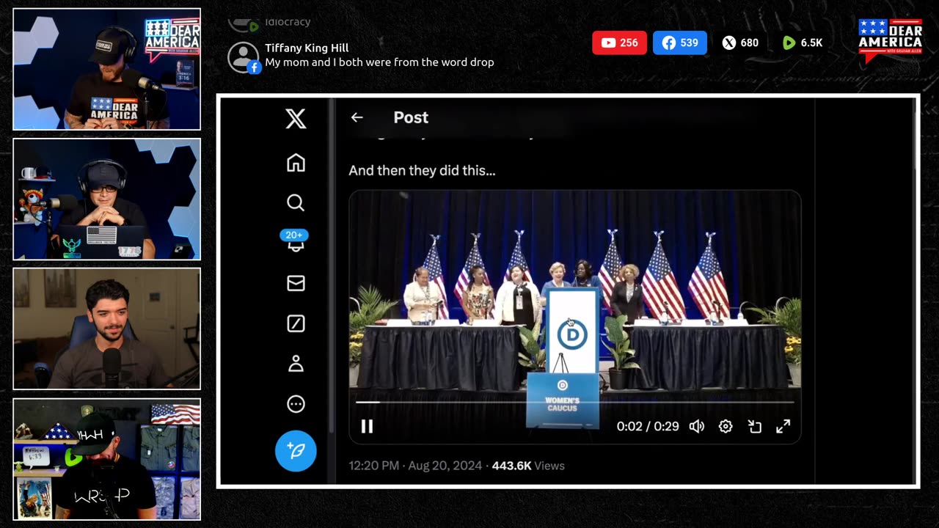Image resolution: width=939 pixels, height=528 pixels.
Task: Open the Home icon in X sidebar
Action: pyautogui.click(x=296, y=163)
